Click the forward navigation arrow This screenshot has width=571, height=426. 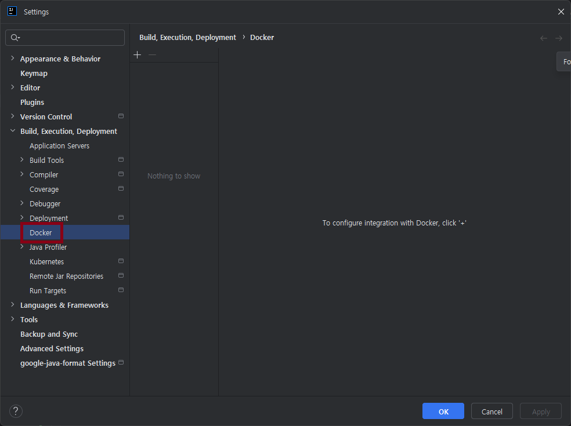pos(558,38)
